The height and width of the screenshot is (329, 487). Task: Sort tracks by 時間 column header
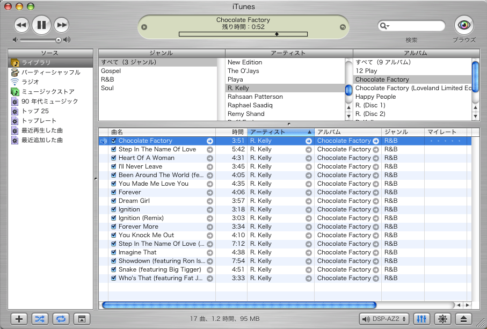[231, 132]
